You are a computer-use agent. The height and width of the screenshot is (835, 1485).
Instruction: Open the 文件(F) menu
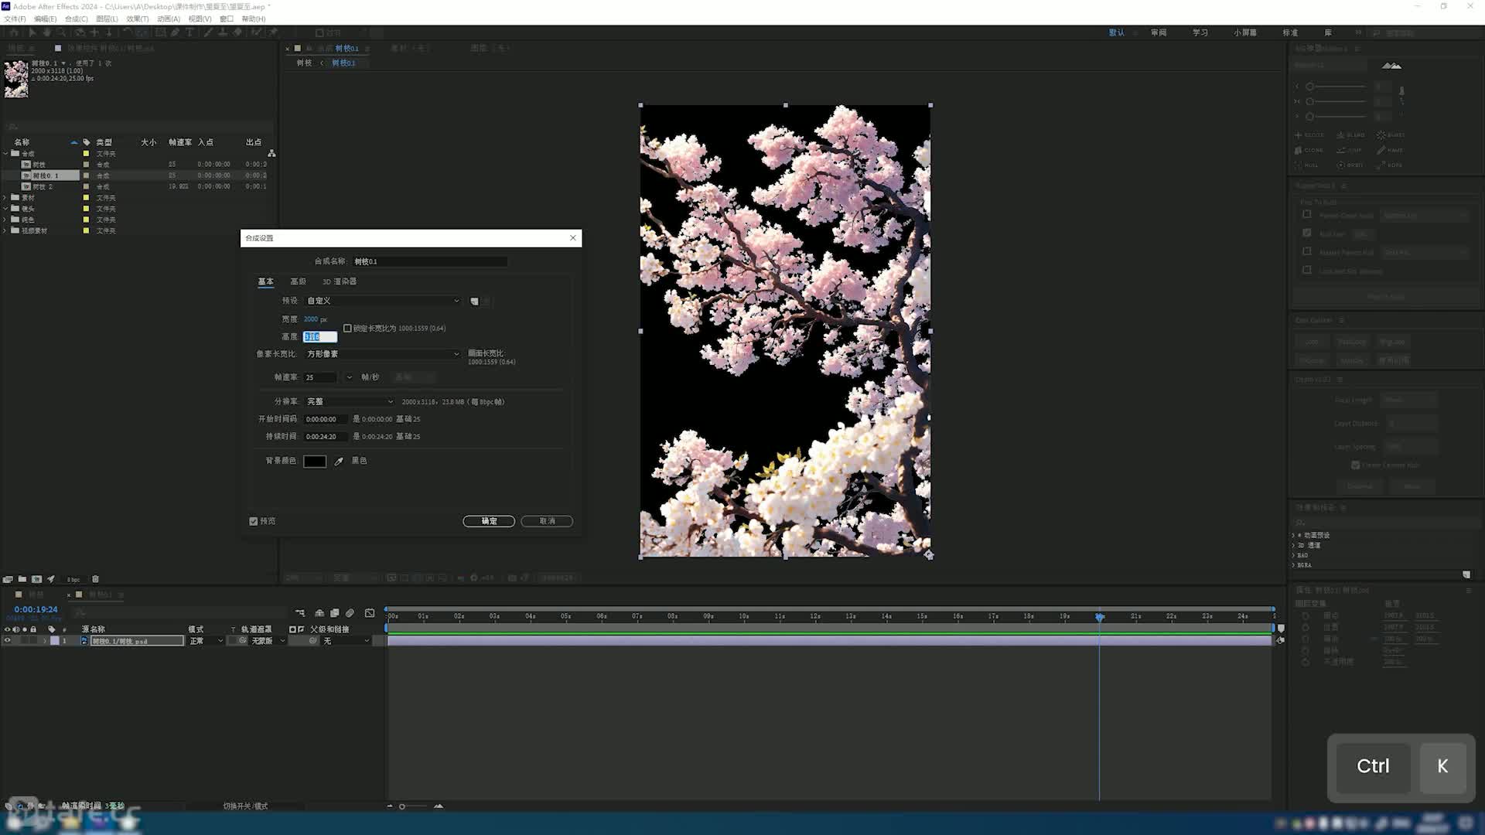point(15,19)
